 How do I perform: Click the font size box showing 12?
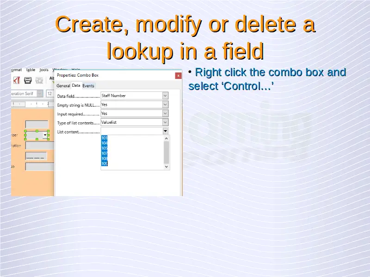50,94
